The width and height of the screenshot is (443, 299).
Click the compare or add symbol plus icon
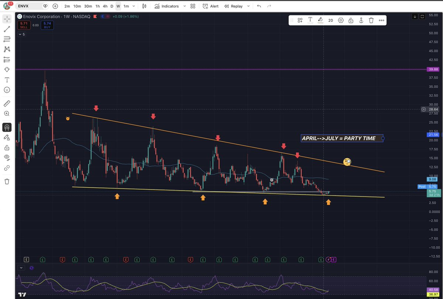[x=55, y=6]
